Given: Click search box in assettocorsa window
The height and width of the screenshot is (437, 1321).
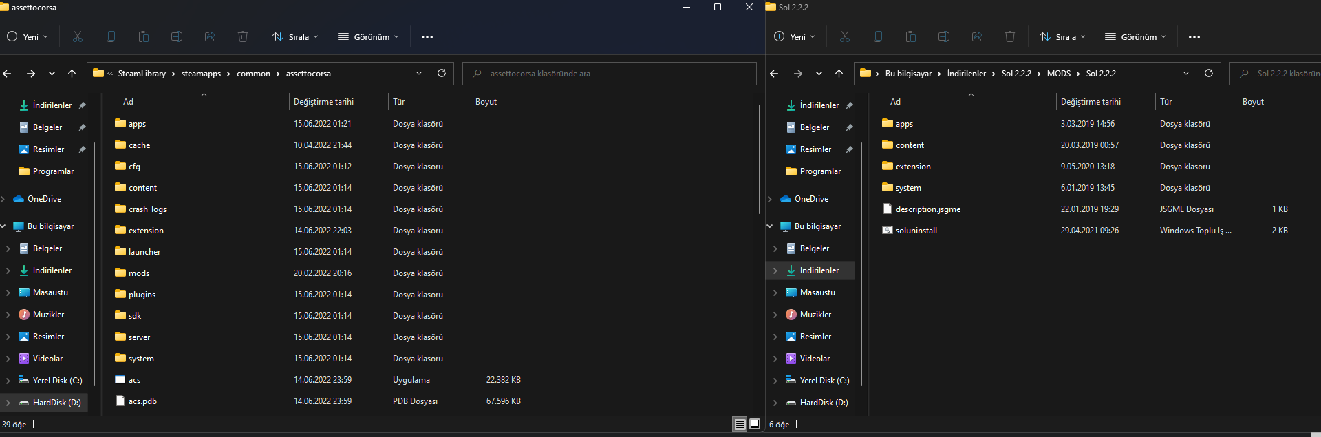Looking at the screenshot, I should coord(610,74).
